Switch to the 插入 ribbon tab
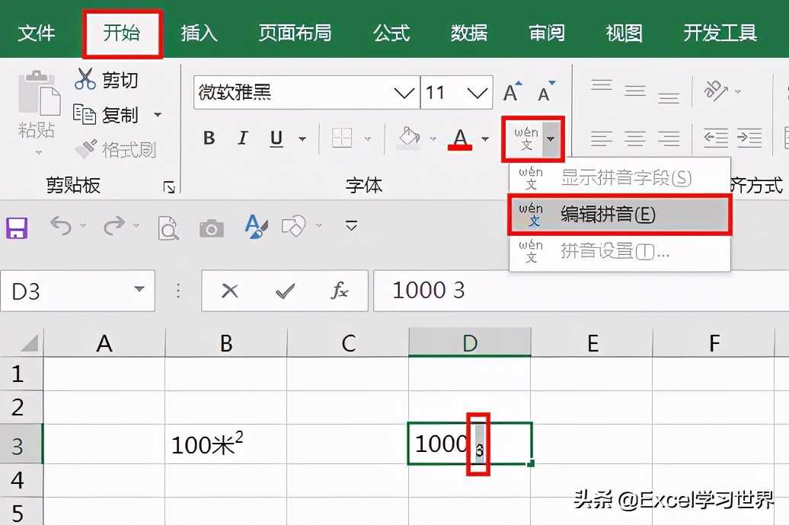This screenshot has width=789, height=525. (200, 33)
